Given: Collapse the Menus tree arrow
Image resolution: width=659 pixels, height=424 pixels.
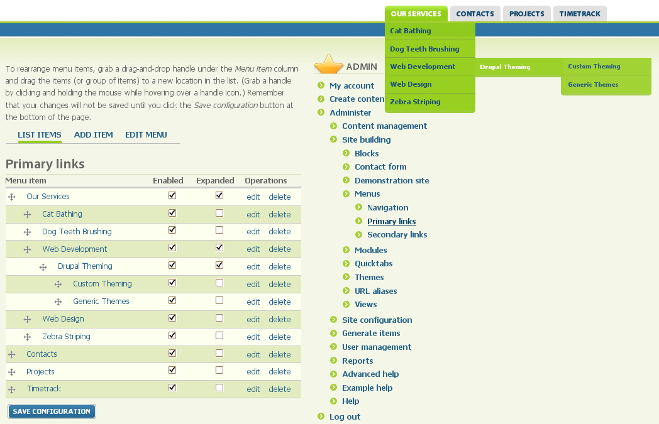Looking at the screenshot, I should click(346, 194).
